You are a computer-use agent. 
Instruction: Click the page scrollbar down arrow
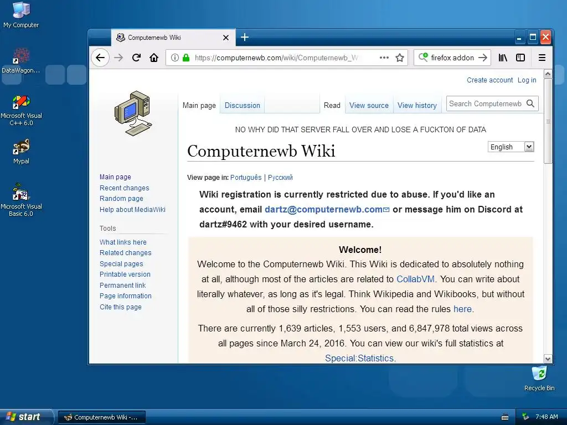(548, 359)
